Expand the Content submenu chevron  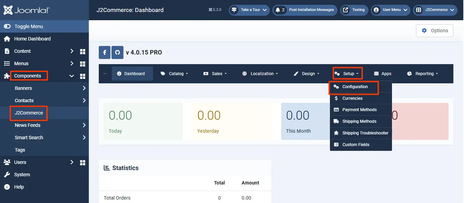click(x=72, y=51)
